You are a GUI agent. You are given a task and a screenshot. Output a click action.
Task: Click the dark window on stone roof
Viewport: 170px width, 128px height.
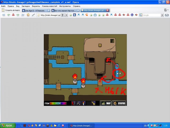click(x=112, y=41)
